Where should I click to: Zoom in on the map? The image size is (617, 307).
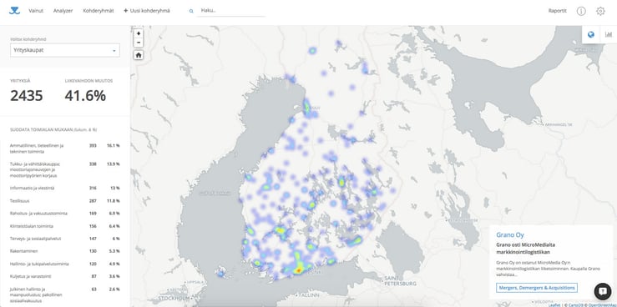139,34
